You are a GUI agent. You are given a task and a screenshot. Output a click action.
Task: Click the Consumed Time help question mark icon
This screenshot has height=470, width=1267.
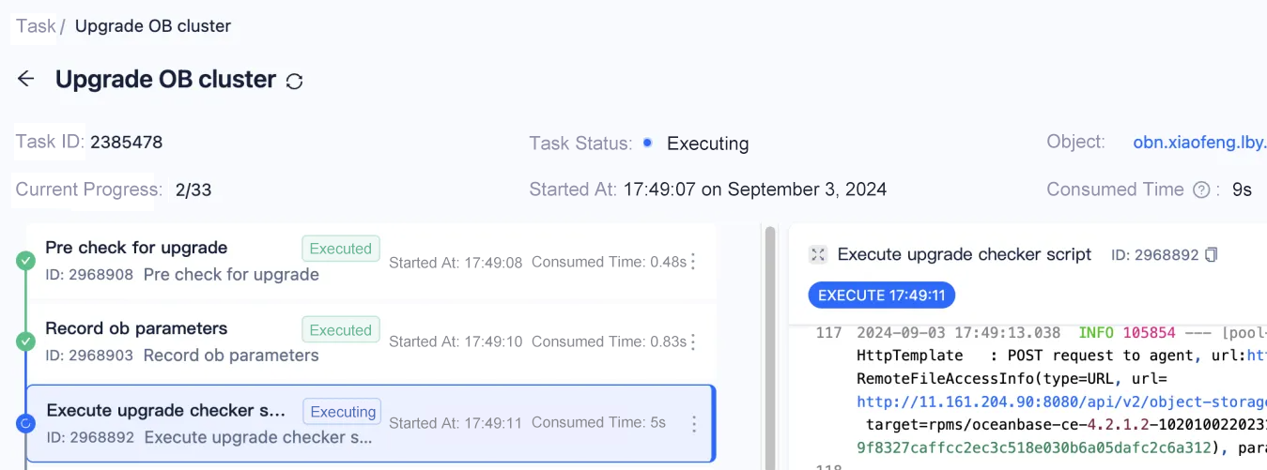click(x=1200, y=190)
